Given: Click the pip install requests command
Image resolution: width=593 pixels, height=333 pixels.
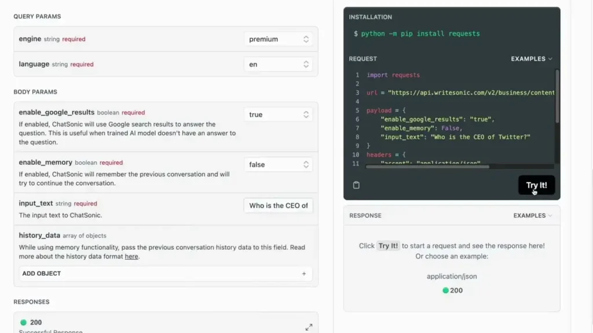Looking at the screenshot, I should point(420,34).
